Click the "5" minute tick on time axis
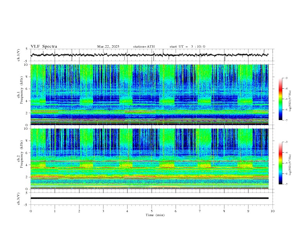This screenshot has height=237, width=307. [152, 211]
